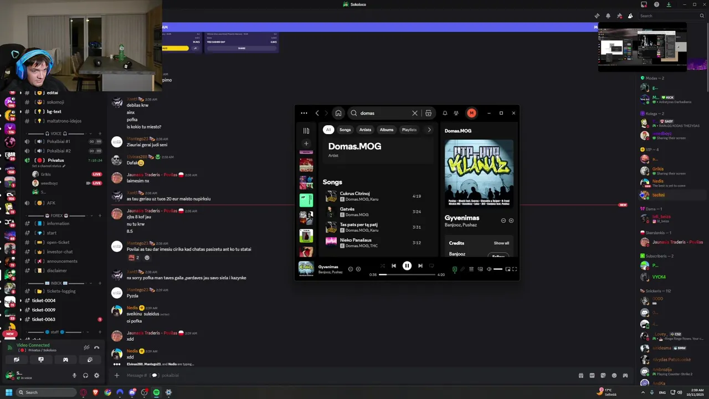Open Discord Pinned Messages icon
This screenshot has width=709, height=399.
[619, 16]
